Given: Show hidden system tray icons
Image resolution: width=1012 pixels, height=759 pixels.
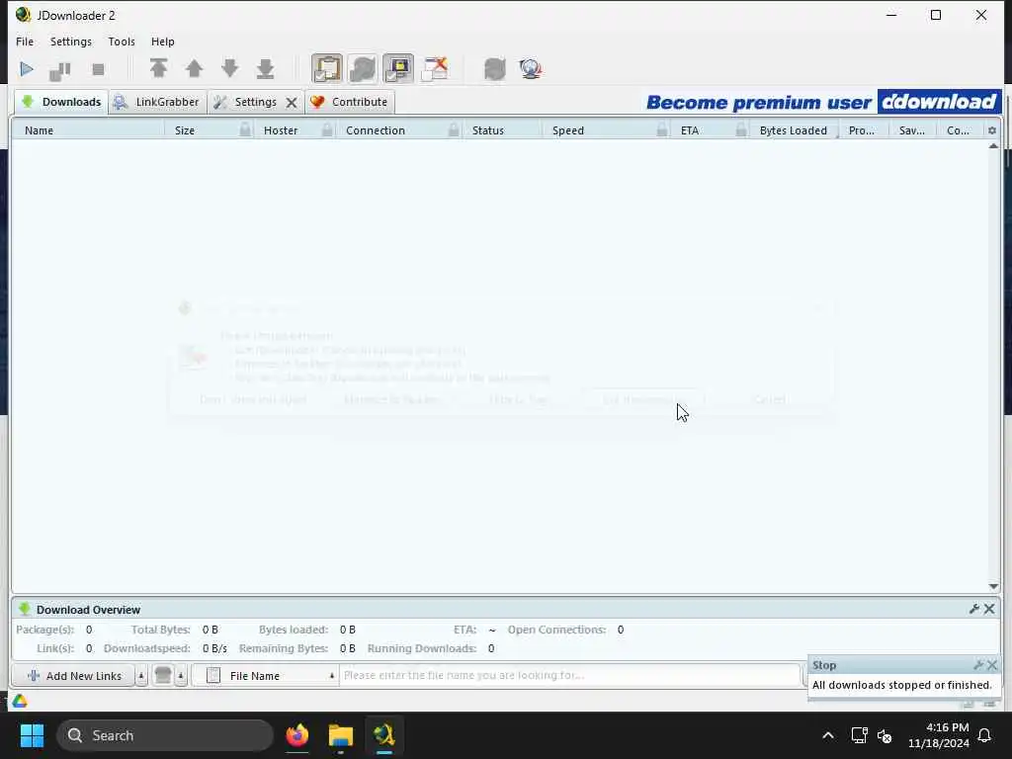Looking at the screenshot, I should point(828,735).
